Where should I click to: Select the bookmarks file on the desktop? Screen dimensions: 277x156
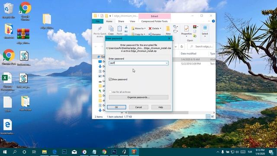(7, 127)
